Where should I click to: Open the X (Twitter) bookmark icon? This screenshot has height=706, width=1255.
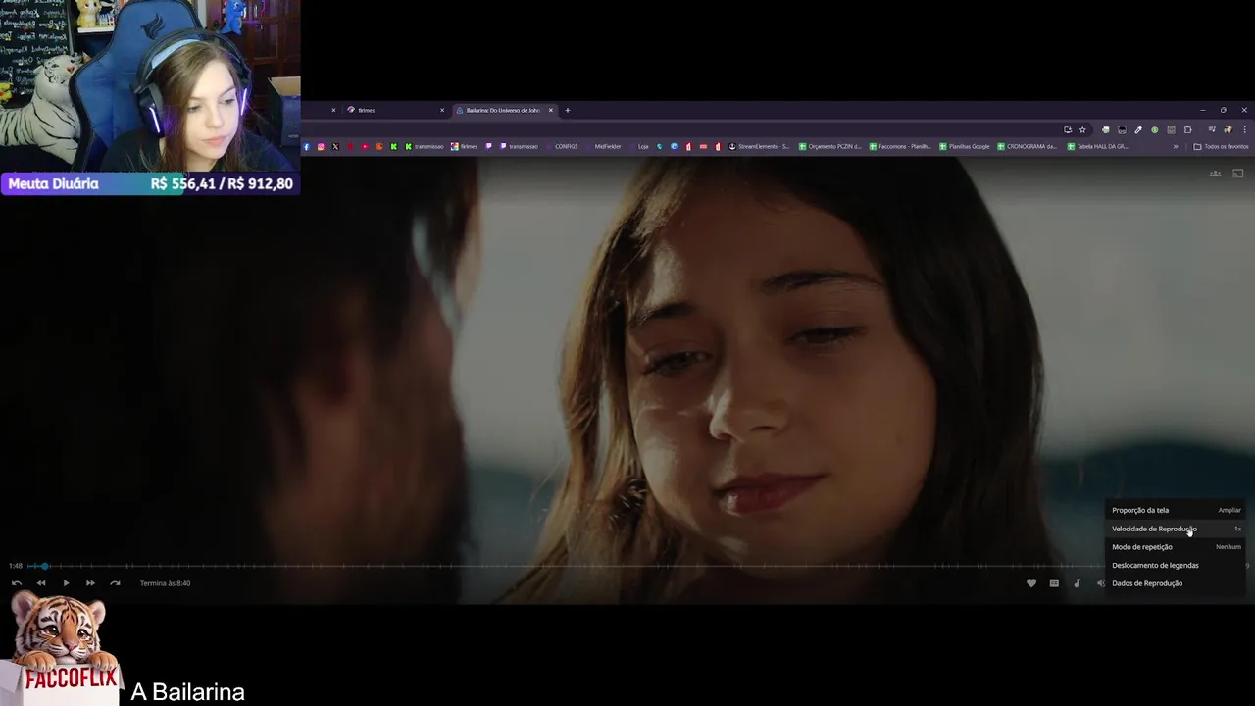click(335, 147)
